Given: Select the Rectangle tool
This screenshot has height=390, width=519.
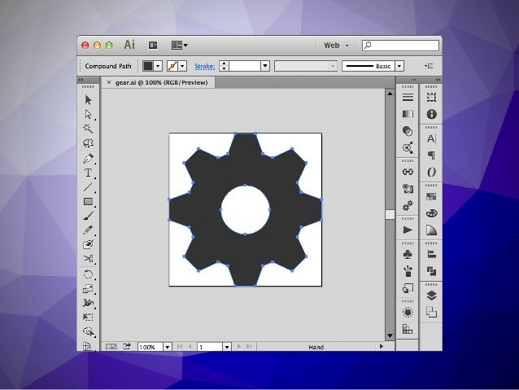Looking at the screenshot, I should click(88, 202).
